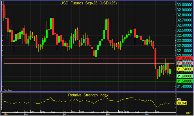Click the RSI scale label 50

(x=179, y=99)
